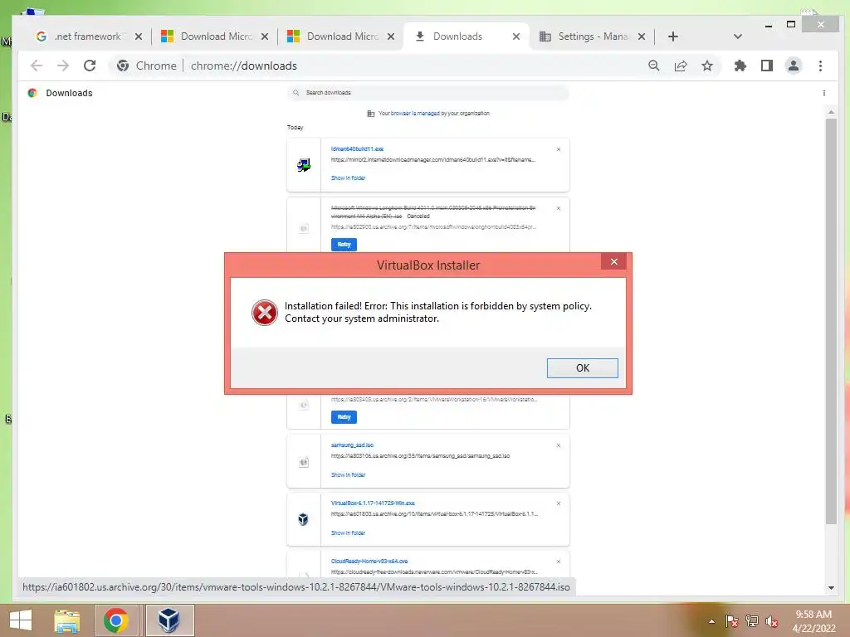
Task: Open Chrome from the taskbar
Action: point(116,620)
